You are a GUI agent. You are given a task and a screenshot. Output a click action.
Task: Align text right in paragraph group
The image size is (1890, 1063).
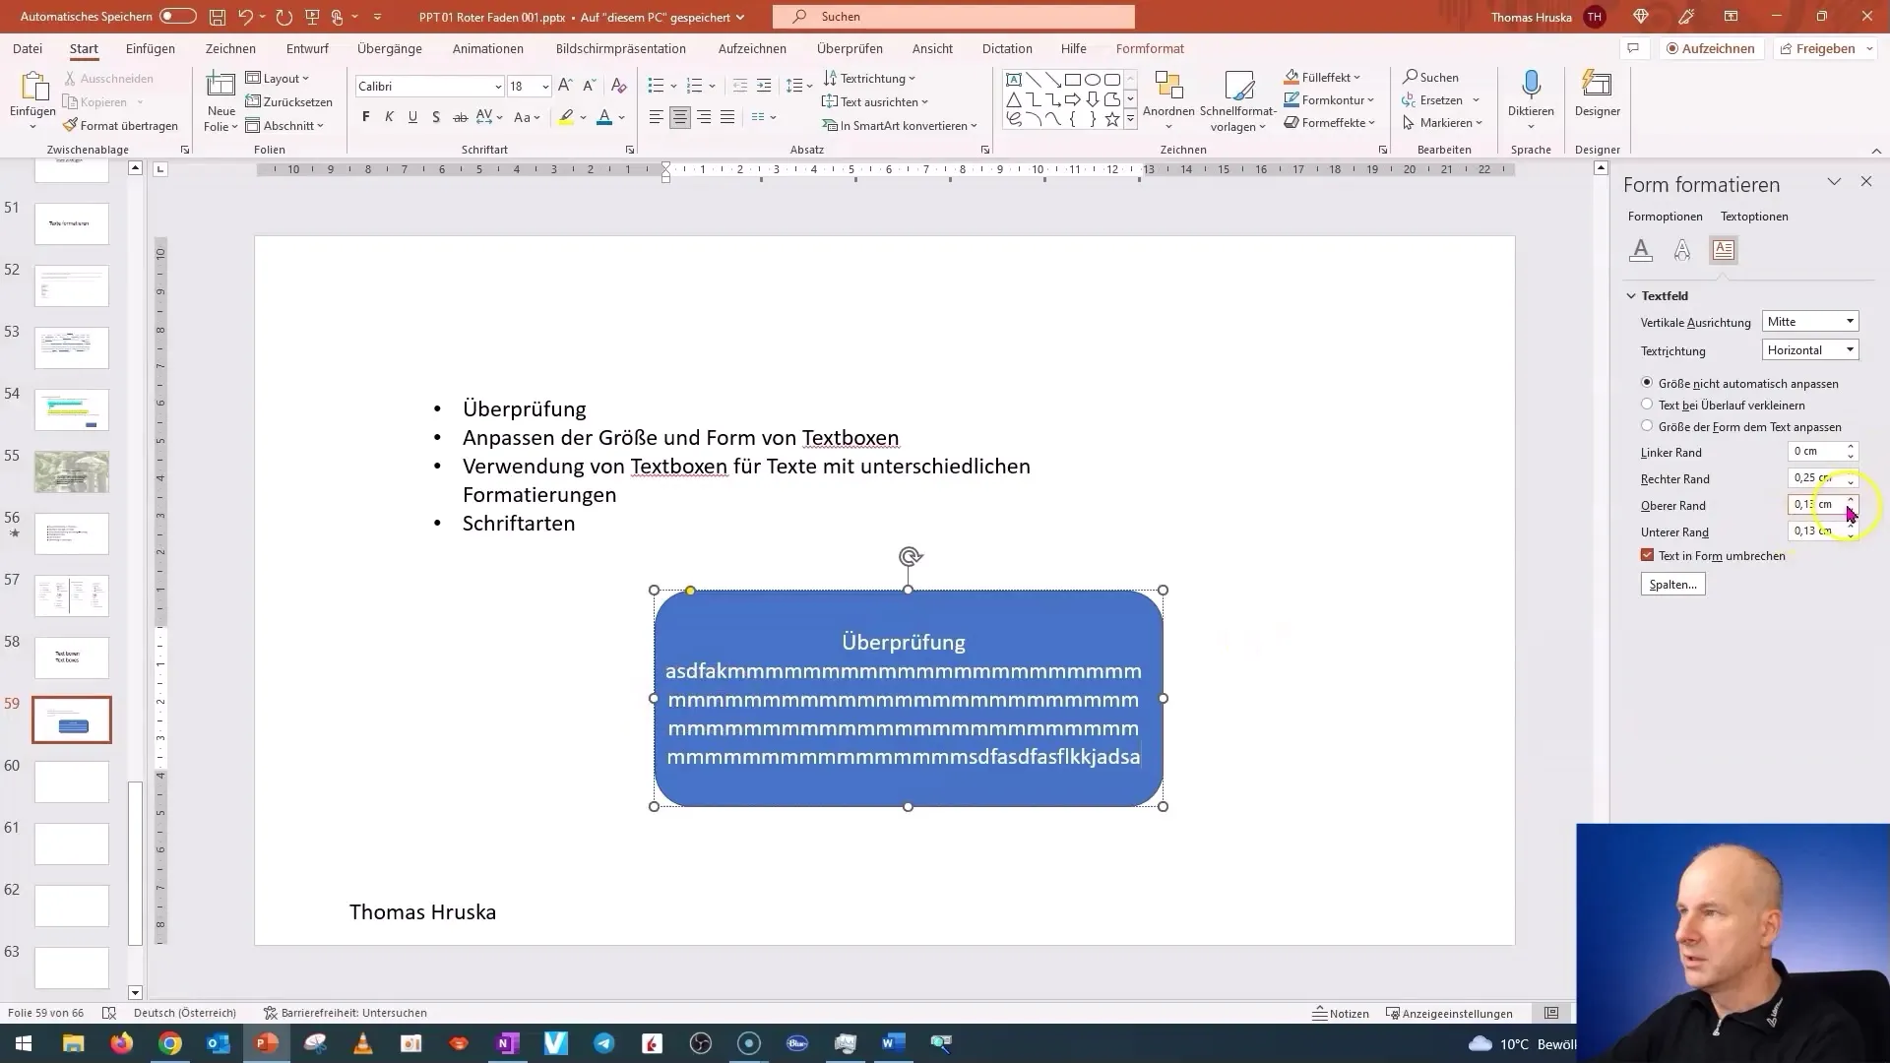(x=704, y=117)
